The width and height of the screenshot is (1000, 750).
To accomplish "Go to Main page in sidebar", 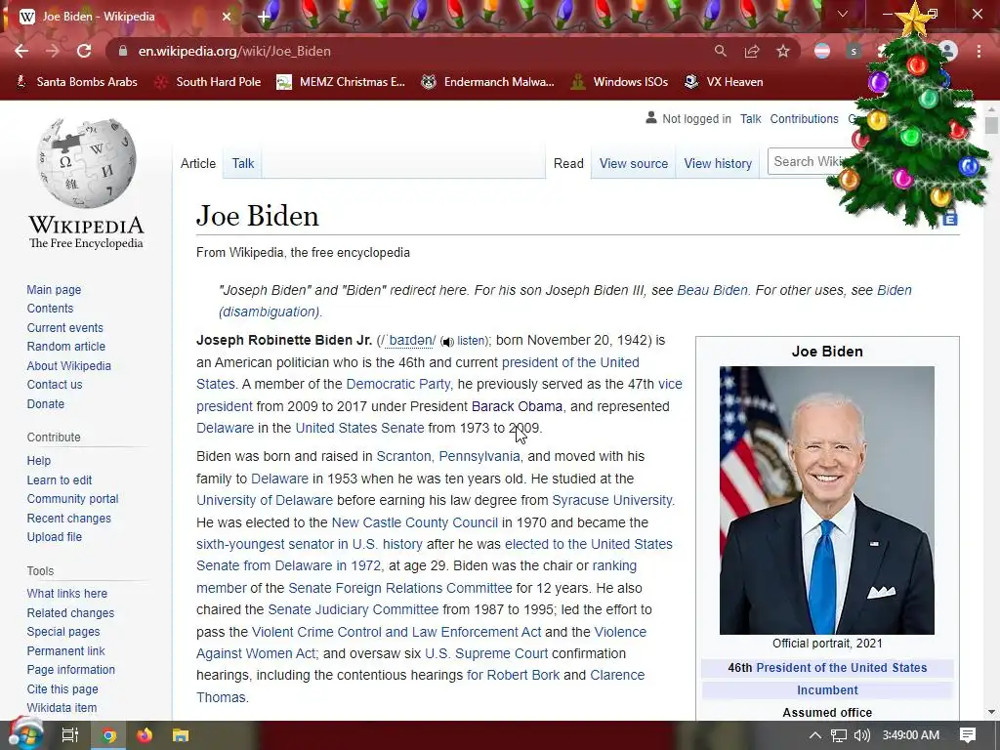I will [x=54, y=289].
